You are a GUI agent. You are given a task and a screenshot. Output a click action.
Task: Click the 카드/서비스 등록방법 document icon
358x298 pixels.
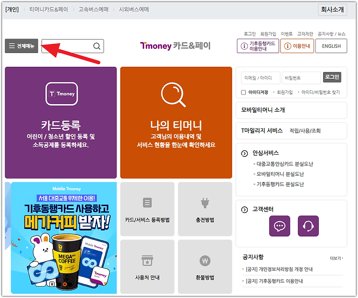pos(147,202)
